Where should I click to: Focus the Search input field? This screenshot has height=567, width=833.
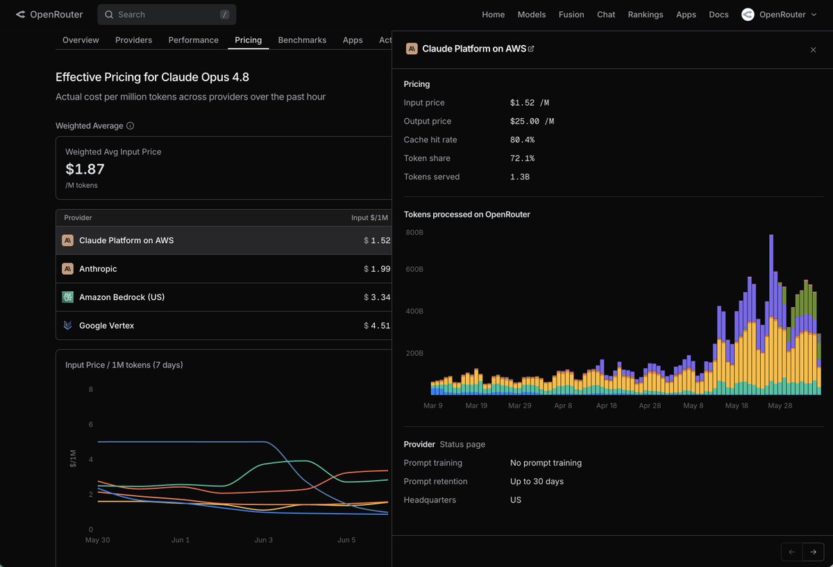tap(167, 15)
